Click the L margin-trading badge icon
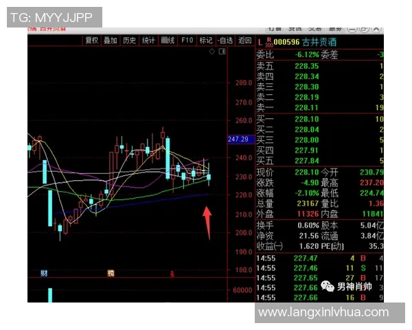 260,41
